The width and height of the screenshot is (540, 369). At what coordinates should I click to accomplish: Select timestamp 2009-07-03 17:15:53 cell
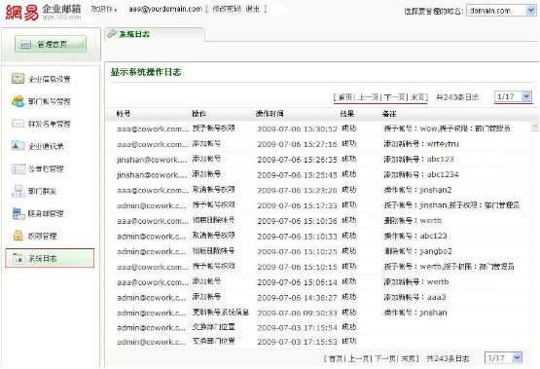tap(297, 342)
